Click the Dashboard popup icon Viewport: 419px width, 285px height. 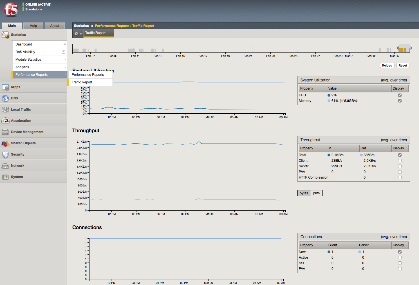(x=65, y=44)
